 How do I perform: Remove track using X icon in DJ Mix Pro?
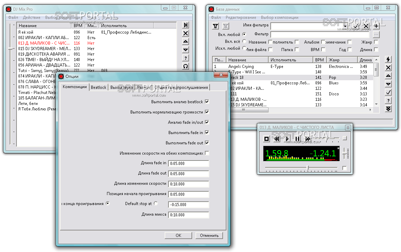[186, 33]
